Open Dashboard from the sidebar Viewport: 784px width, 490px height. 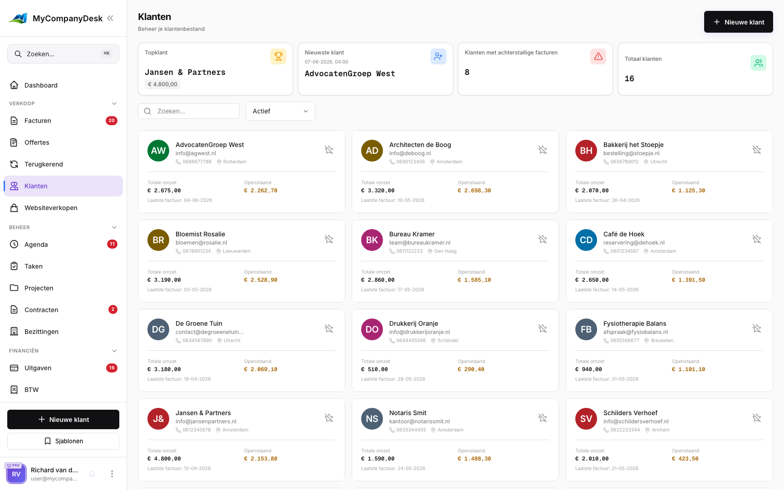point(63,85)
